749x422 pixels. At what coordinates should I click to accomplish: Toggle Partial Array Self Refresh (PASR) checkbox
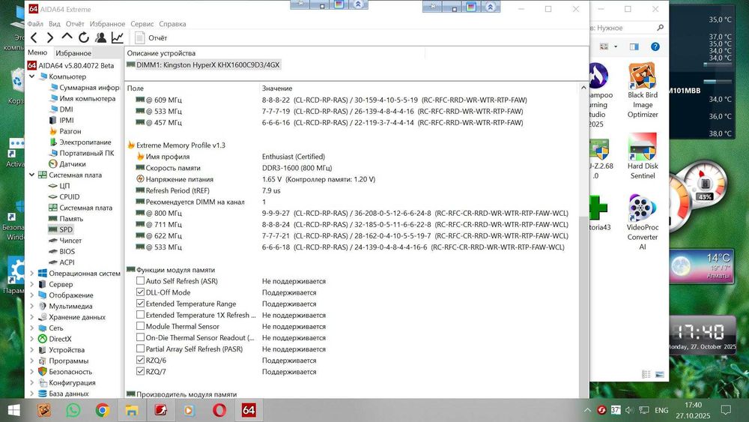(141, 349)
